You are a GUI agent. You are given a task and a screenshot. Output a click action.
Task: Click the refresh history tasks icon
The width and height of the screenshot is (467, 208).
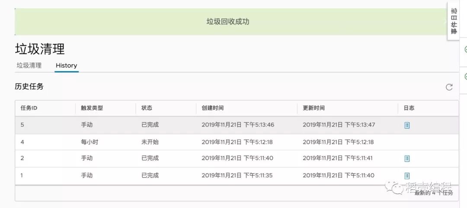[449, 87]
